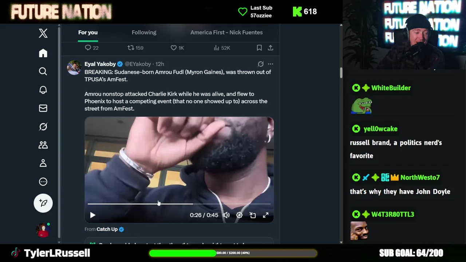
Task: Open three-dot menu on Eyal Yakoby post
Action: pyautogui.click(x=270, y=64)
